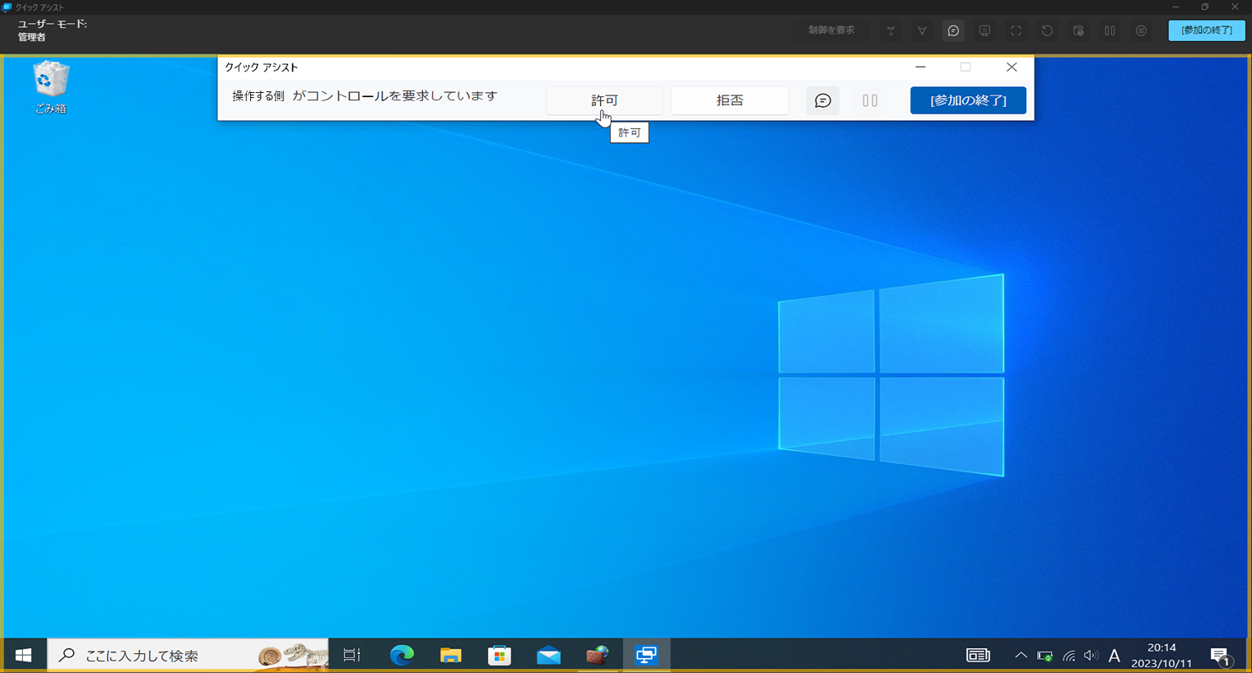Click the monitor select icon in the top toolbar
The height and width of the screenshot is (673, 1252).
click(984, 30)
